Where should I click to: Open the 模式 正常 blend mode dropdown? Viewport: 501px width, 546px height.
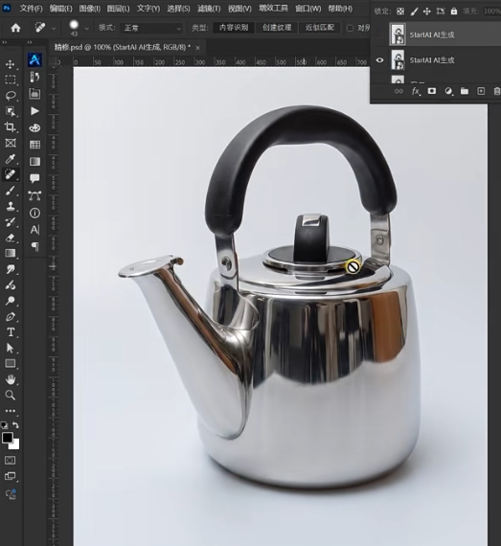point(151,28)
